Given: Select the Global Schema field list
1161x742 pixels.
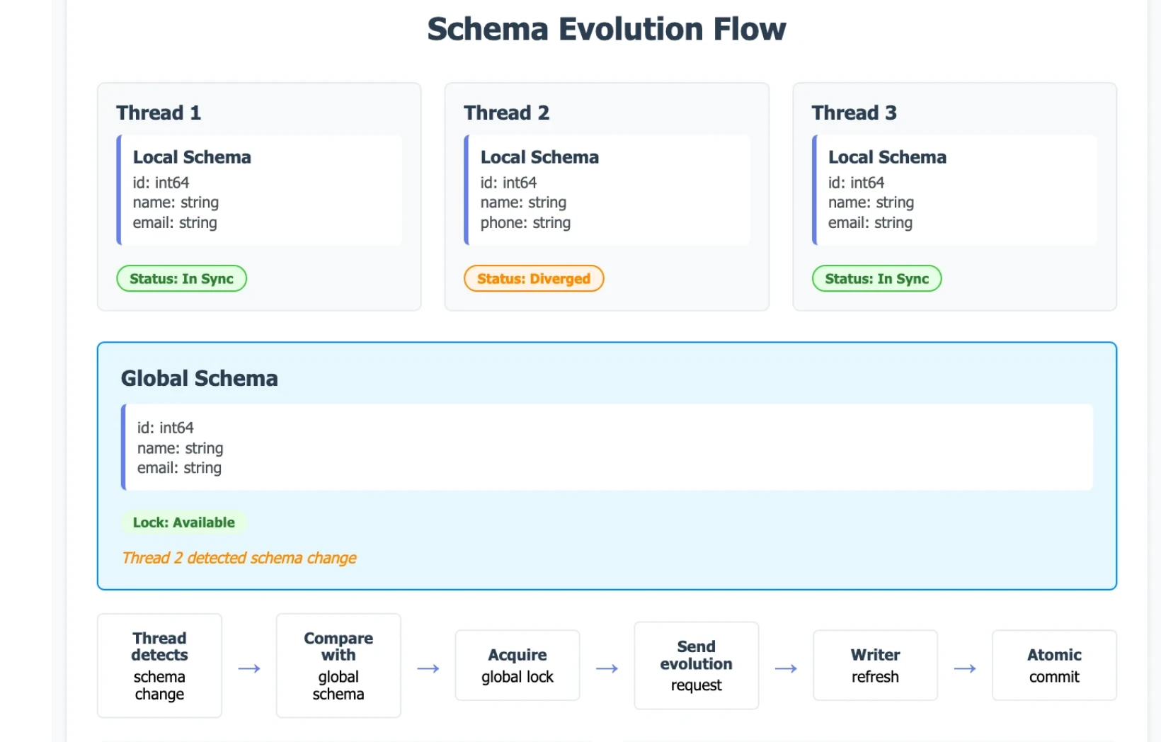Looking at the screenshot, I should coord(607,447).
